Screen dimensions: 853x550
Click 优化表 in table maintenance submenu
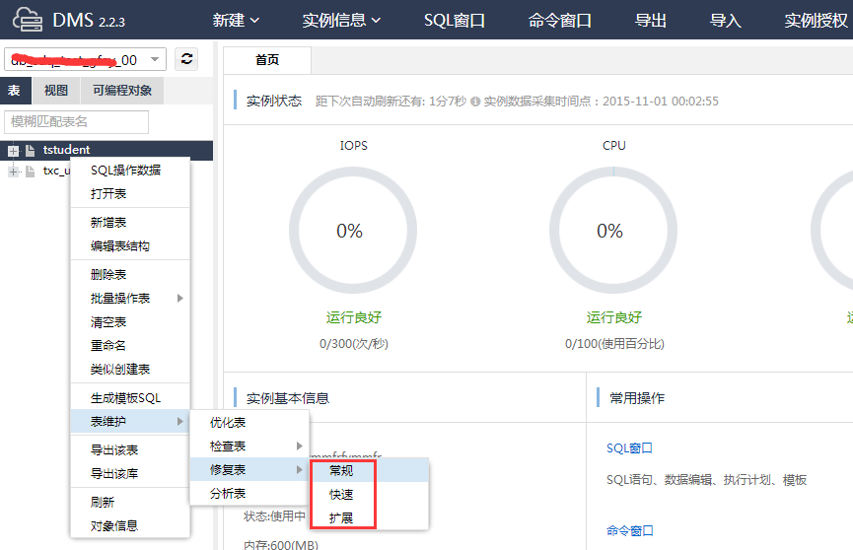pos(228,423)
